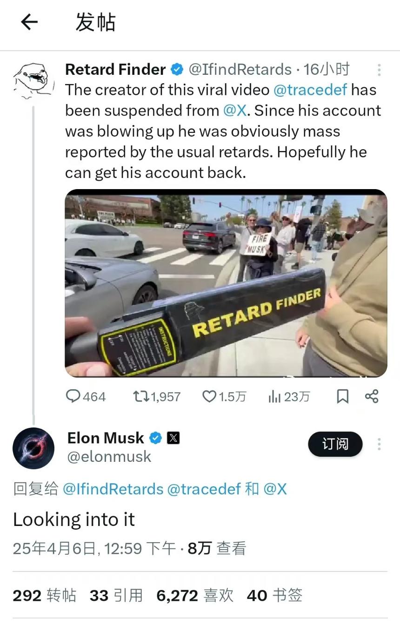View the 292 转帖 reposts list
Image resolution: width=400 pixels, height=624 pixels.
(x=45, y=595)
